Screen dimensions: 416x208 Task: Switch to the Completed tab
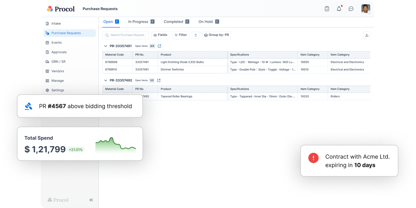click(176, 22)
